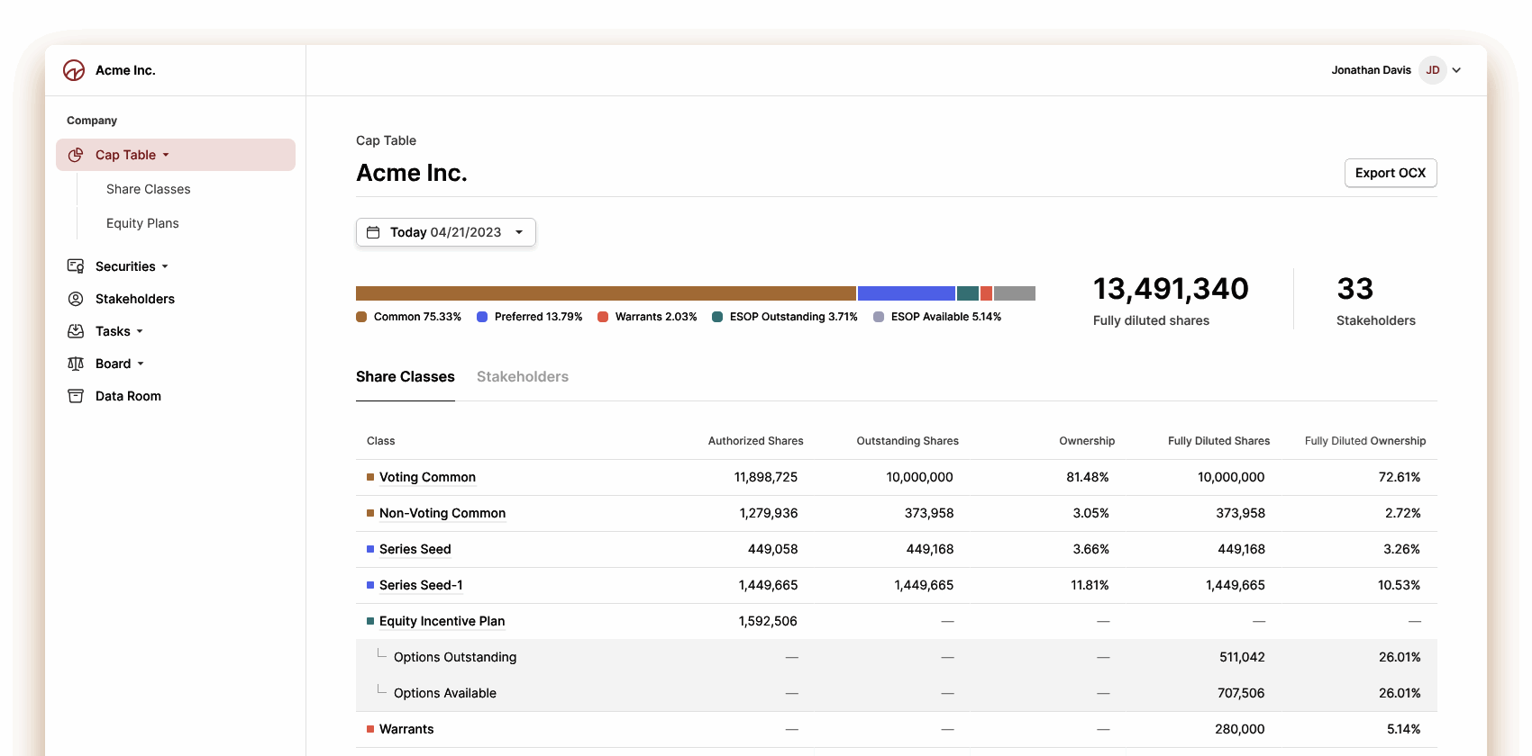Click the 13,491,340 fully diluted shares figure
The height and width of the screenshot is (756, 1532).
pyautogui.click(x=1171, y=289)
